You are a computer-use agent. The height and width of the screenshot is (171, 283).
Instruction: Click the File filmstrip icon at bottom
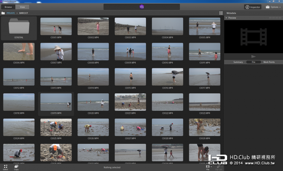208,167
